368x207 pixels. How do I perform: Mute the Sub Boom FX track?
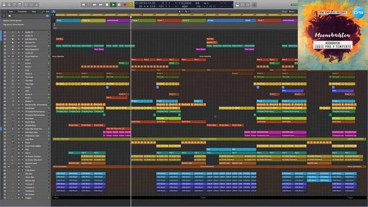tap(19, 39)
